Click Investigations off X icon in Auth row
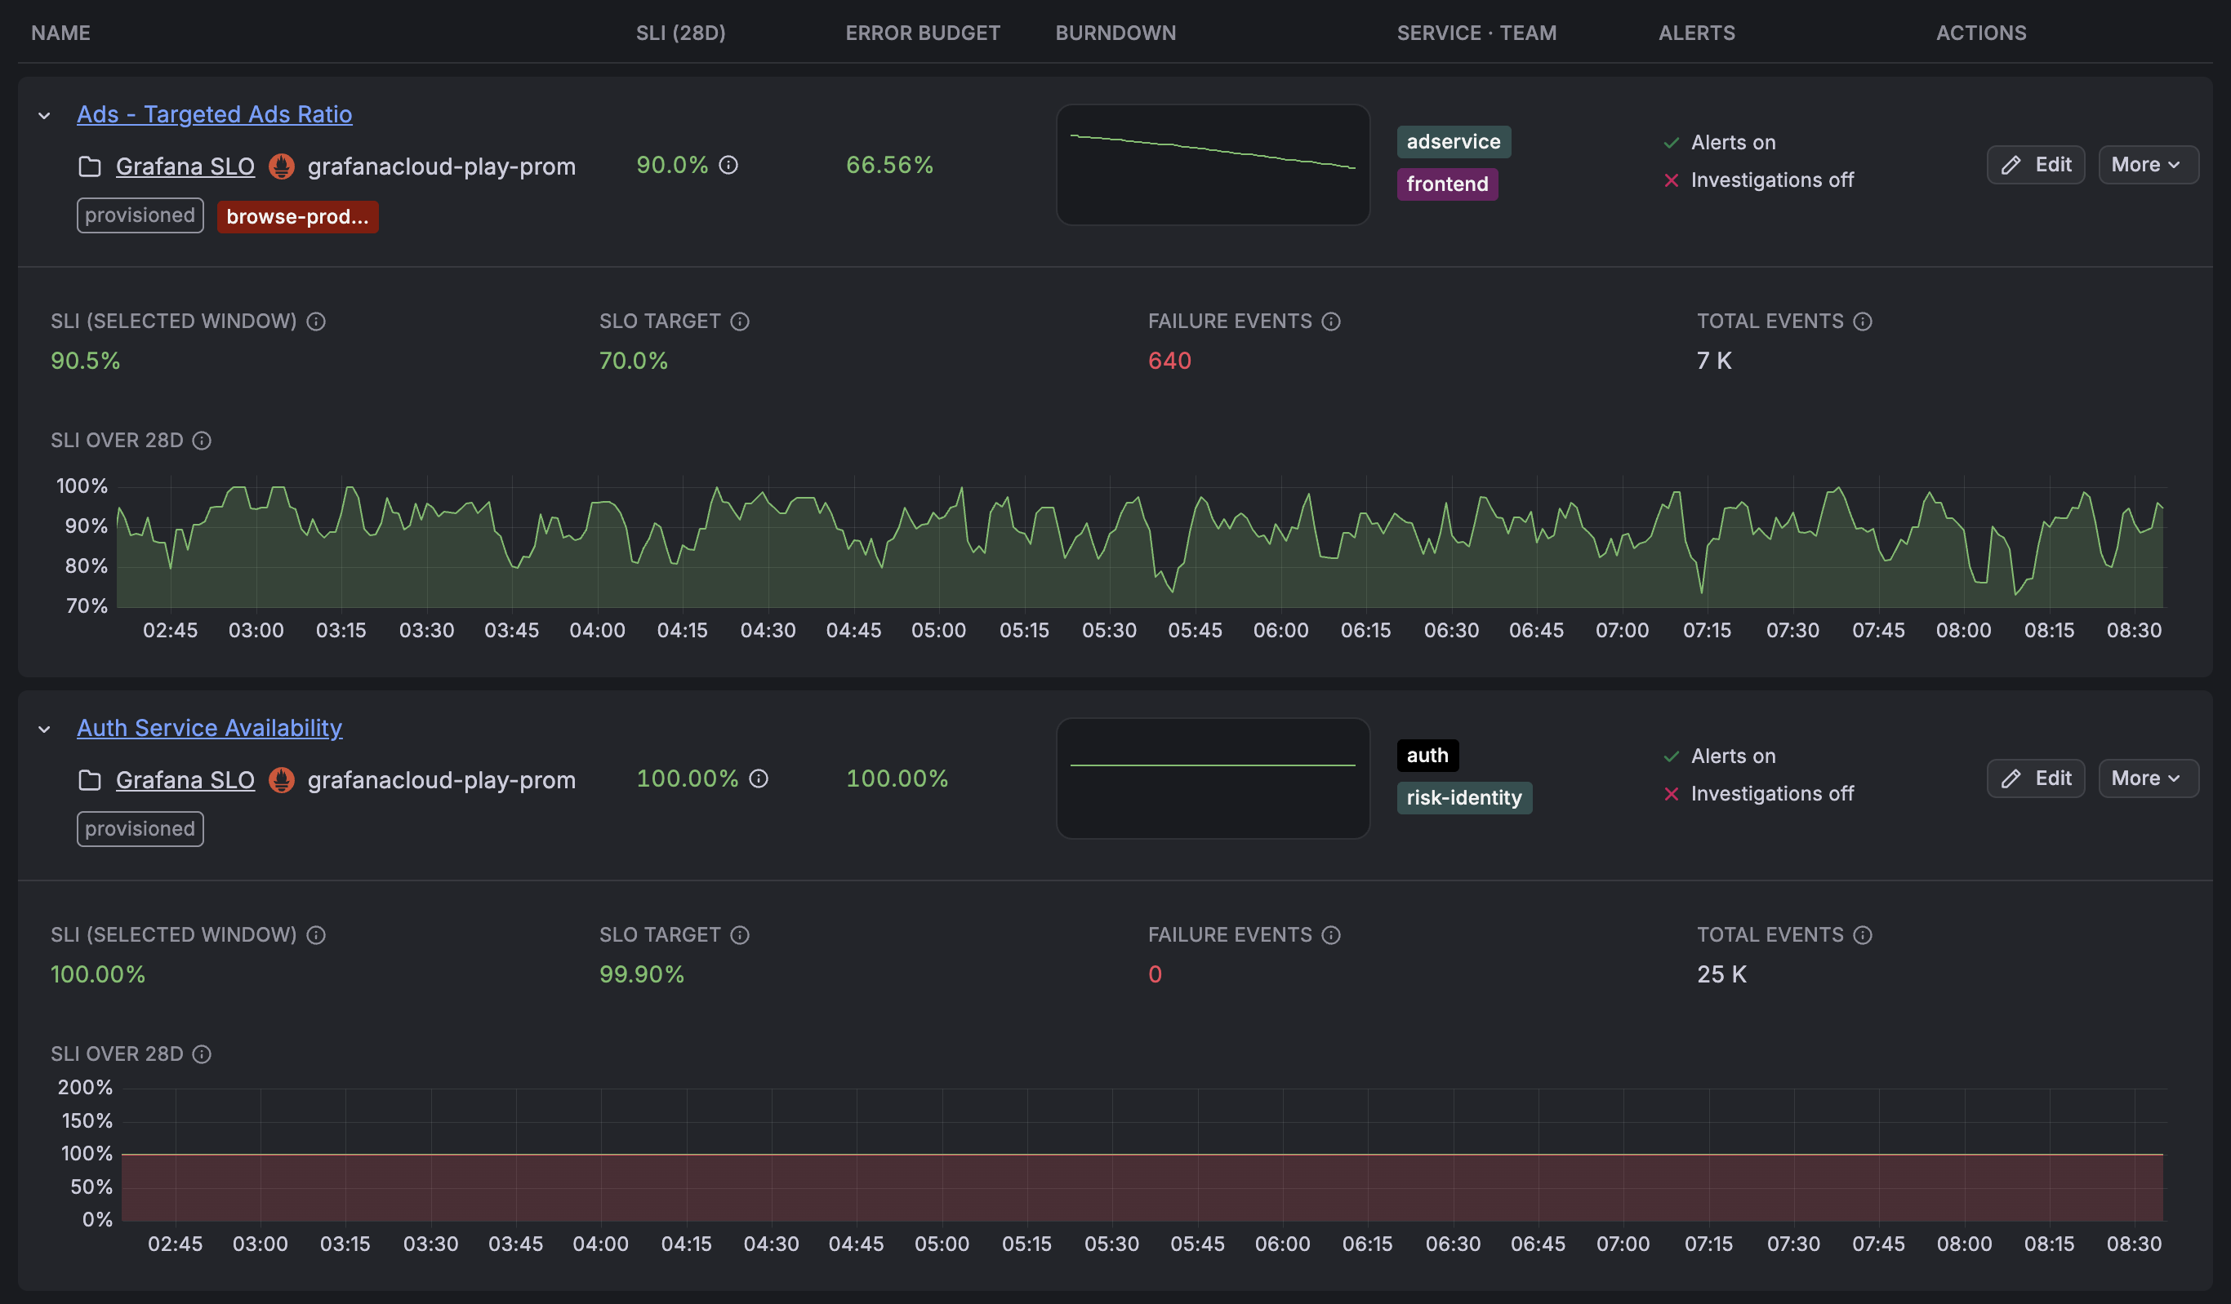Image resolution: width=2231 pixels, height=1304 pixels. (x=1672, y=795)
